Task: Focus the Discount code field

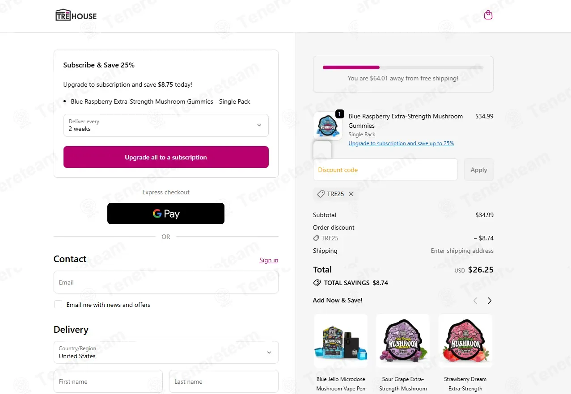Action: point(385,170)
